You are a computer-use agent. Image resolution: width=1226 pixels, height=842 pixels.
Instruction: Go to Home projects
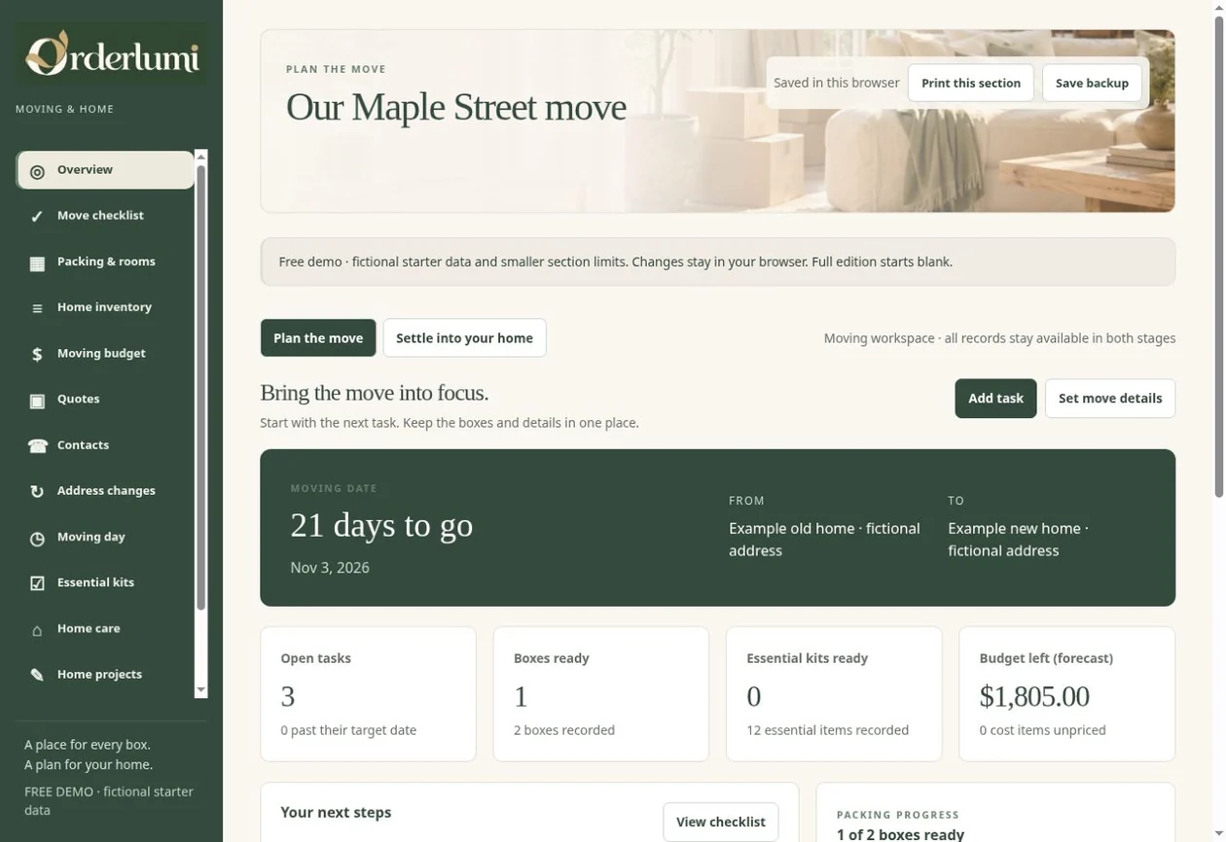pos(105,675)
